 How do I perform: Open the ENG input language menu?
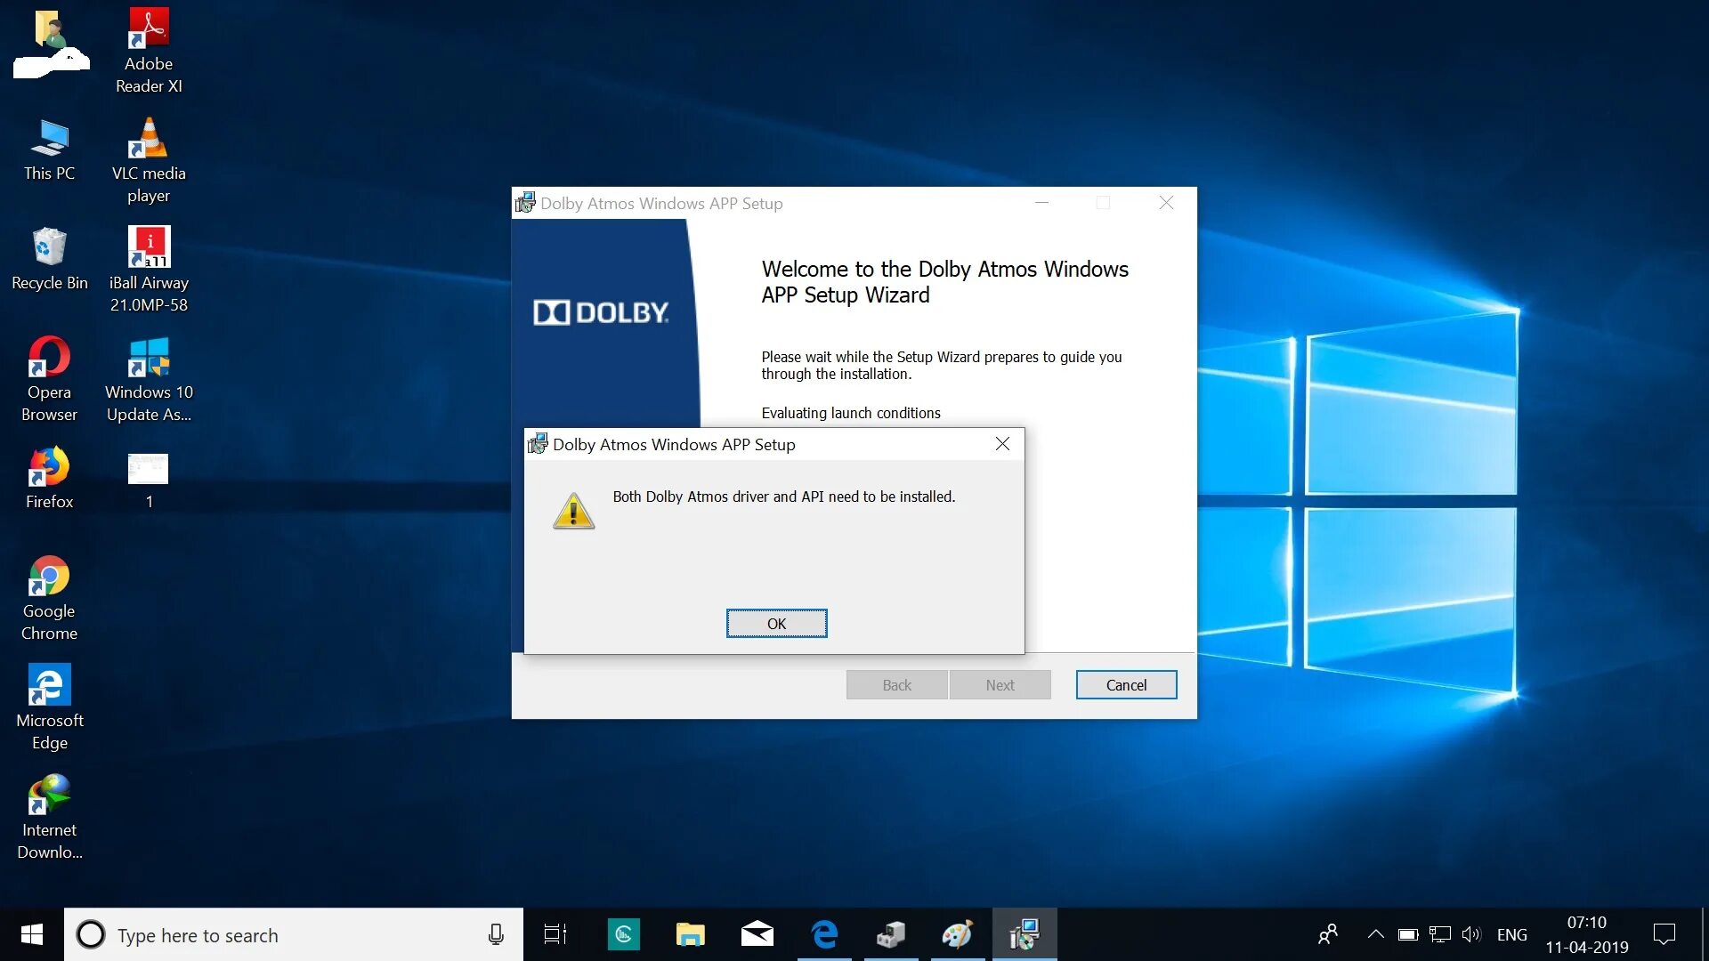point(1511,934)
